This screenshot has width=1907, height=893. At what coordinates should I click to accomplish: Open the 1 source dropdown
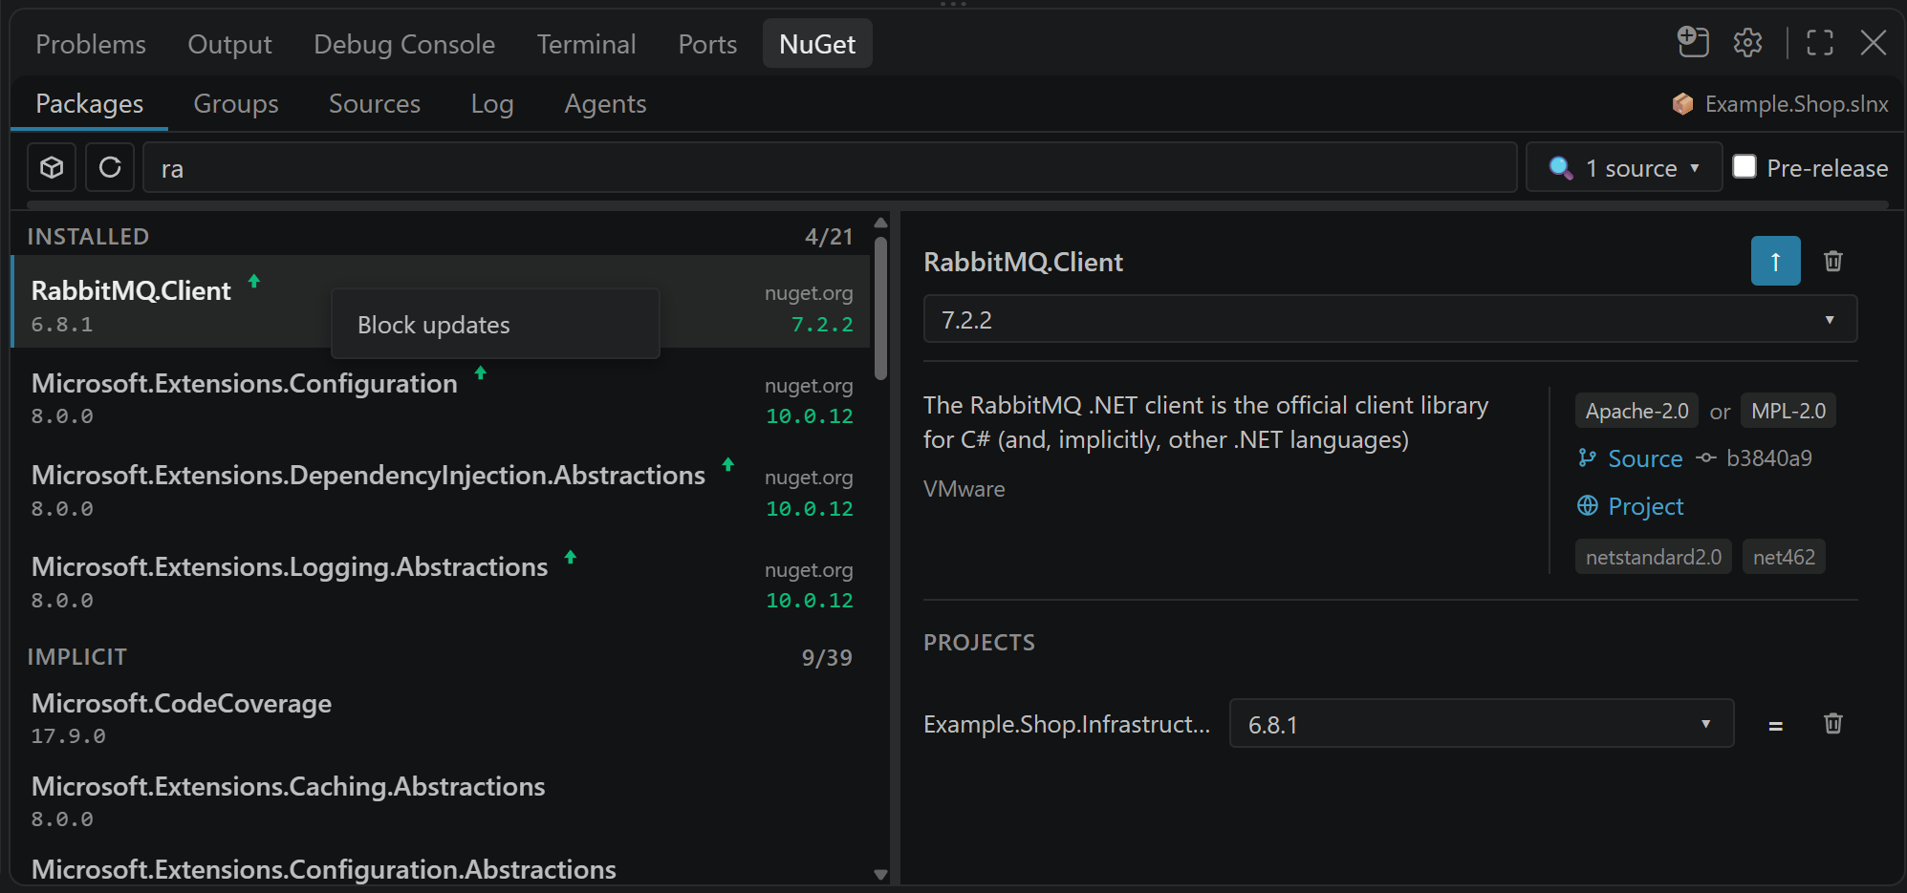click(x=1624, y=167)
